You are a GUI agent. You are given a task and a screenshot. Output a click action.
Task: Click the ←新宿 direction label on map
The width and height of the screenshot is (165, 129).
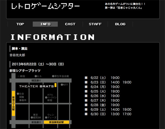coord(21,76)
